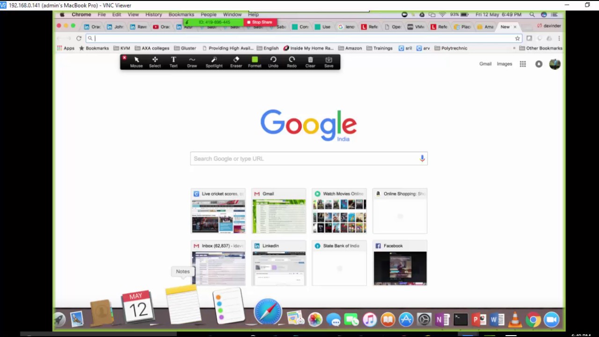Activate the Text annotation tool
The height and width of the screenshot is (337, 599).
(x=173, y=62)
